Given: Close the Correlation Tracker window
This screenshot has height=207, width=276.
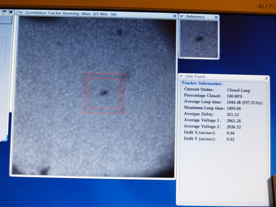Looking at the screenshot, I should [174, 16].
